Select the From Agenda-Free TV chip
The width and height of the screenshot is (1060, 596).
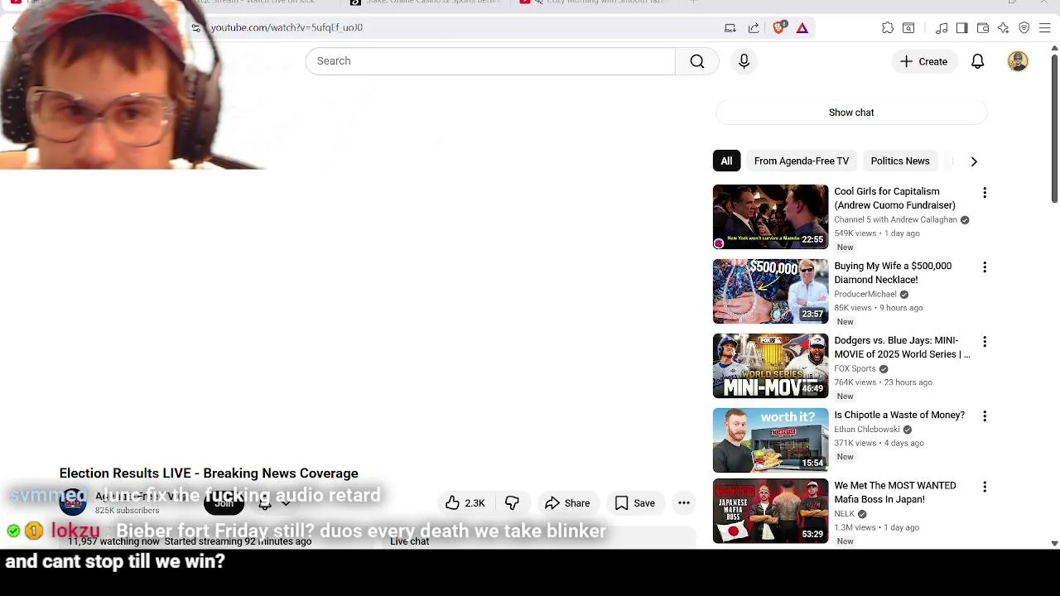coord(802,161)
